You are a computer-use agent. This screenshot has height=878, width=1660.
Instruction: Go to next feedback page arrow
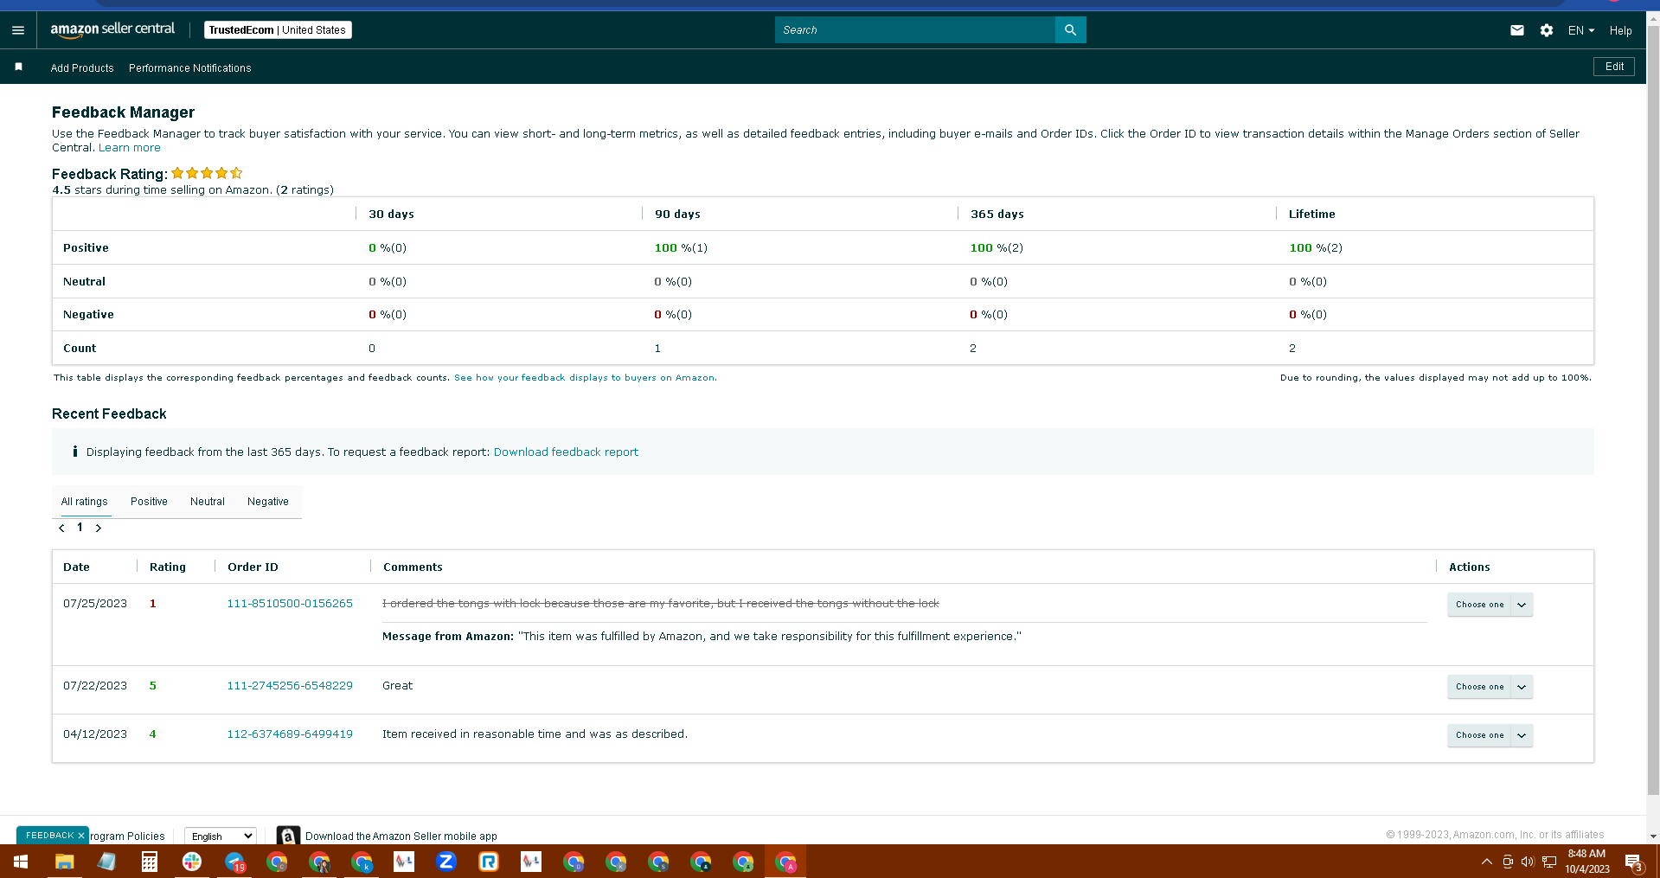pyautogui.click(x=99, y=528)
